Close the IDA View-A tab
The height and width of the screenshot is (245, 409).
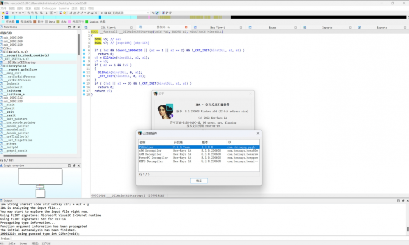tap(131, 27)
